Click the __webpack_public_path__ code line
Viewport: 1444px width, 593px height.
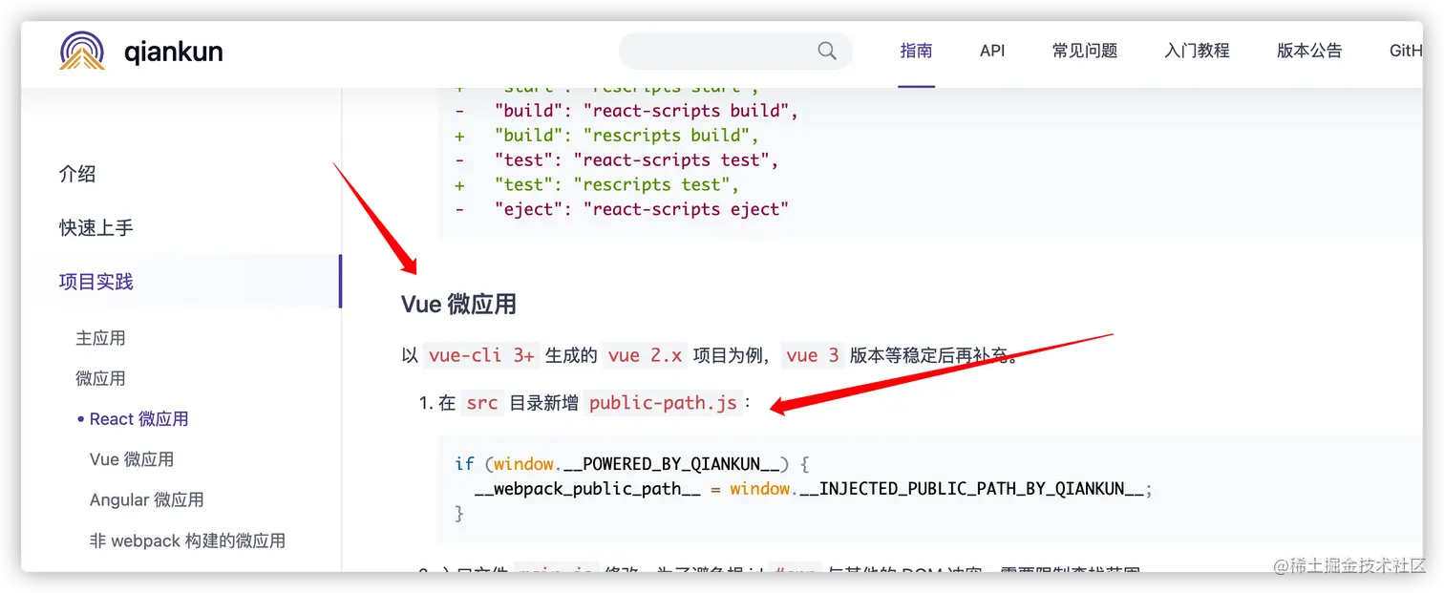[x=814, y=489]
